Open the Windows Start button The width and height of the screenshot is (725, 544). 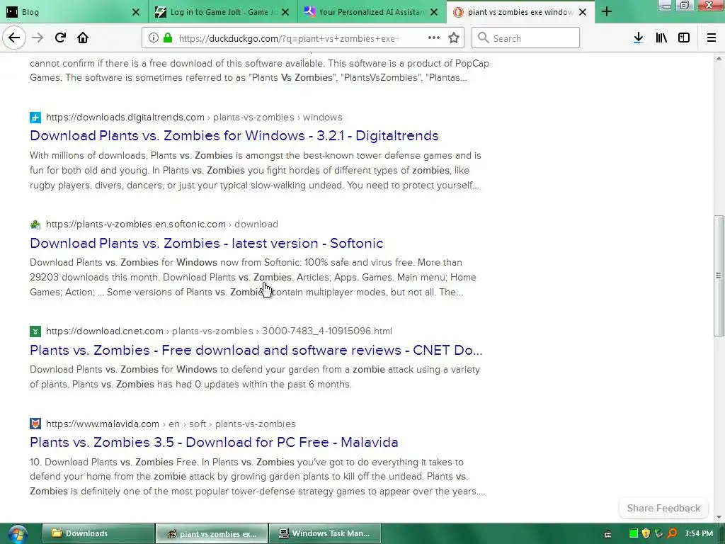(x=18, y=534)
